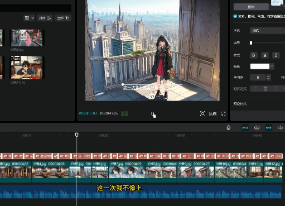The image size is (285, 206).
Task: Click the 00:40 mark on the timeline ruler
Action: click(257, 136)
